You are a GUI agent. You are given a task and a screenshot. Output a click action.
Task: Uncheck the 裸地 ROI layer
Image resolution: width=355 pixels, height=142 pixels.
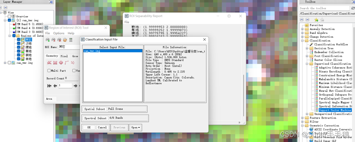coord(18,47)
